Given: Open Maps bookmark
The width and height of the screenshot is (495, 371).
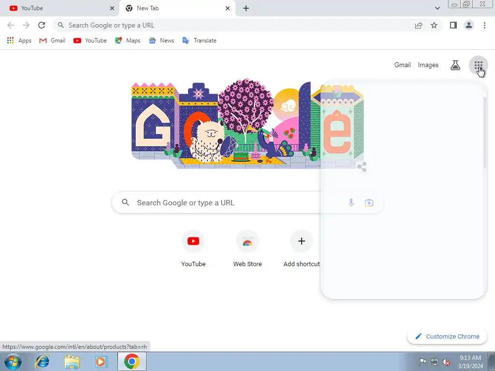Looking at the screenshot, I should coord(128,41).
